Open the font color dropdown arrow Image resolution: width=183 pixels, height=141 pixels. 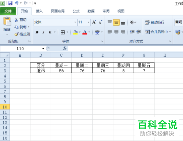point(89,32)
